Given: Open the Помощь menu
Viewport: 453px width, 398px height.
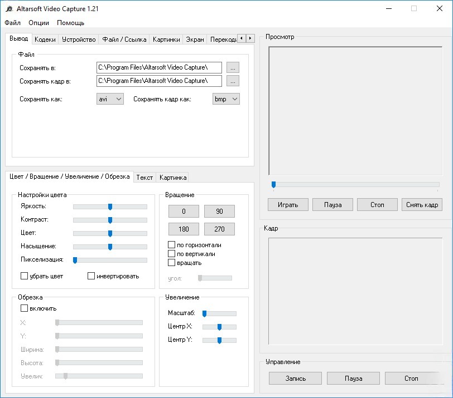Looking at the screenshot, I should [x=70, y=23].
